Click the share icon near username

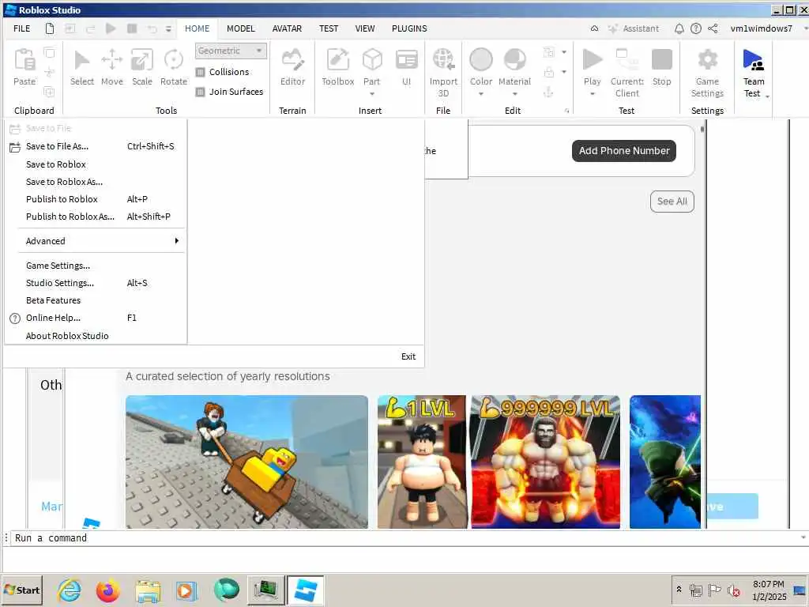pos(713,29)
